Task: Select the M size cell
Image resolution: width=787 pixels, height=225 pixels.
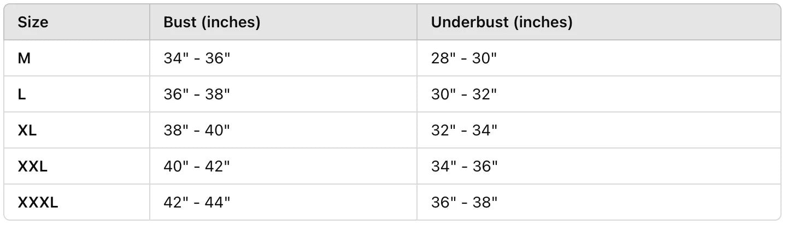Action: [x=24, y=58]
